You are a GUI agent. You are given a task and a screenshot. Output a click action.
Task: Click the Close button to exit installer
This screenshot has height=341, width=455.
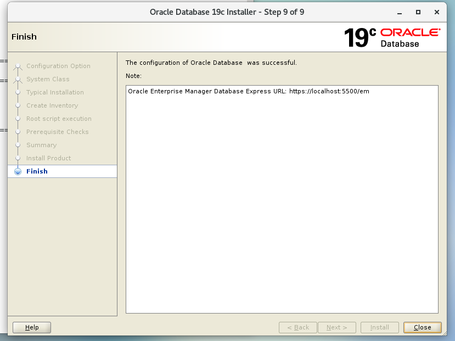click(422, 327)
